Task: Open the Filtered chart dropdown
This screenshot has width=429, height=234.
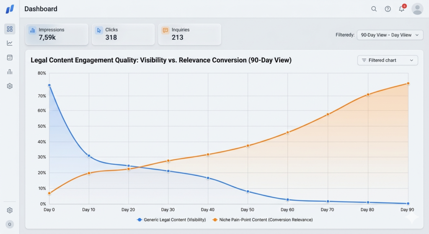Action: coord(388,60)
